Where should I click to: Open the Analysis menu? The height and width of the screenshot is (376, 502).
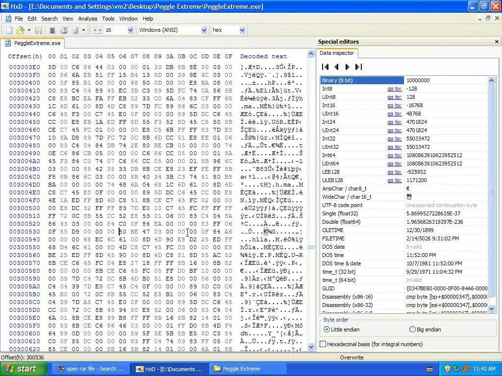point(87,19)
